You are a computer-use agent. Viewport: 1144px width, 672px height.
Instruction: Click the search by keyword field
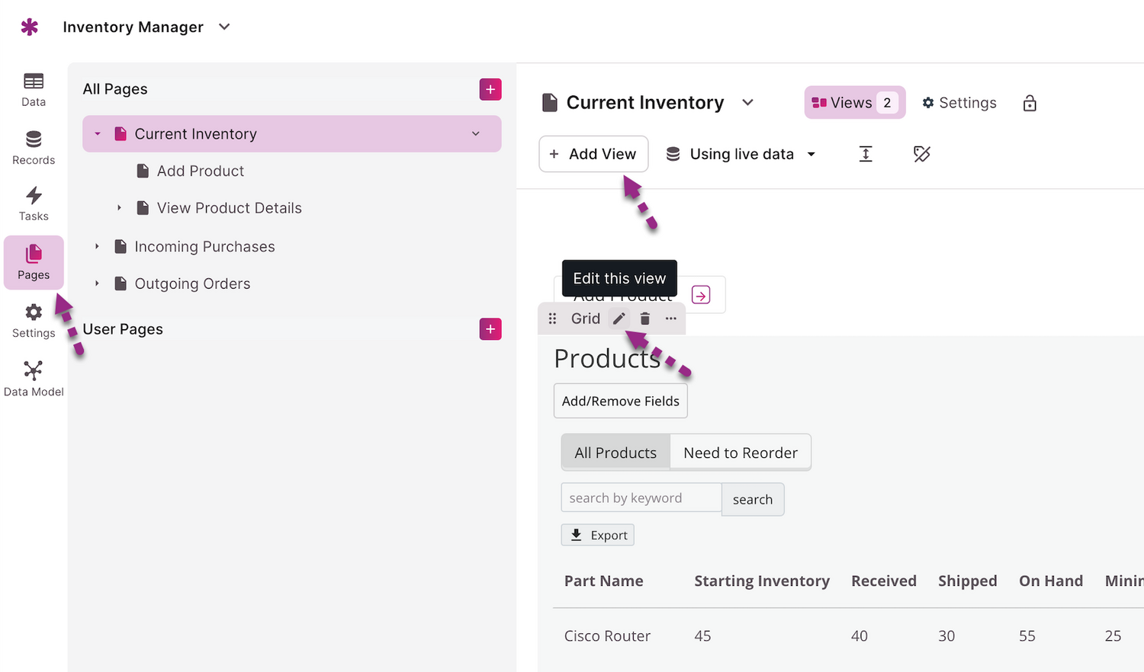click(641, 498)
